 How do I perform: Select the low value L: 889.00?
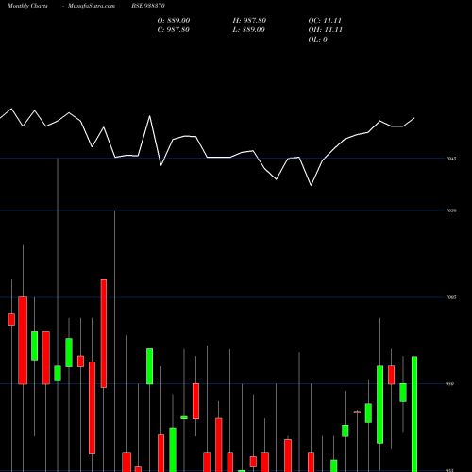(x=248, y=29)
